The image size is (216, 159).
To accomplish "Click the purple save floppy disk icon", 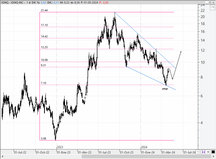I will click(204, 152).
